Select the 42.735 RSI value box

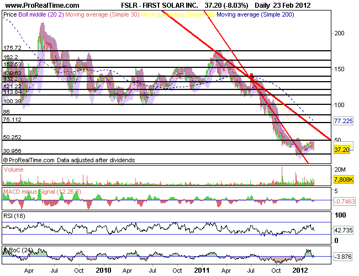tap(343, 230)
